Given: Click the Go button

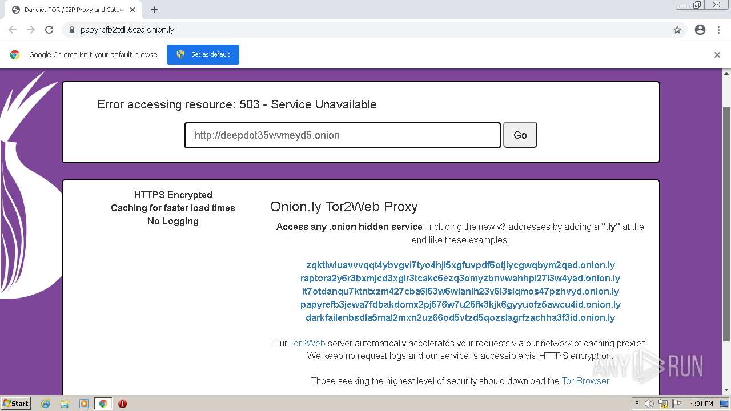Looking at the screenshot, I should tap(520, 135).
